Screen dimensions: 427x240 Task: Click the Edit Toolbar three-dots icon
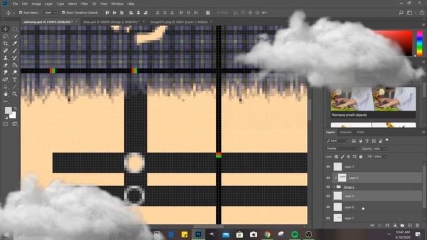[5, 101]
